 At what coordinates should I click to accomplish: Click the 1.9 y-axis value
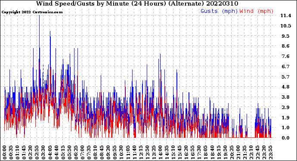coord(286,118)
